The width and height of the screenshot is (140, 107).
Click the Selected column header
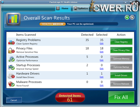click(x=102, y=35)
